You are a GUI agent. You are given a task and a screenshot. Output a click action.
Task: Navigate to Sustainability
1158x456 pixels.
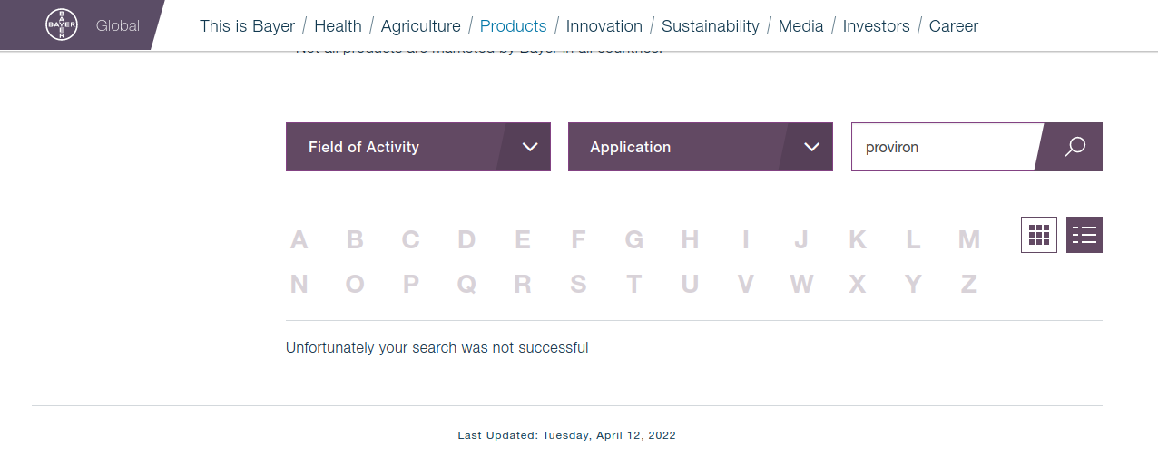click(710, 26)
